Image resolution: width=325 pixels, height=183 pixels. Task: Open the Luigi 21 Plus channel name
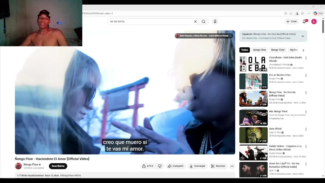[x=275, y=132]
